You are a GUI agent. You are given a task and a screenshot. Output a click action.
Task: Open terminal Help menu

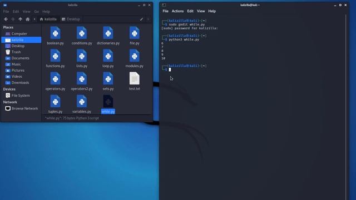(212, 11)
